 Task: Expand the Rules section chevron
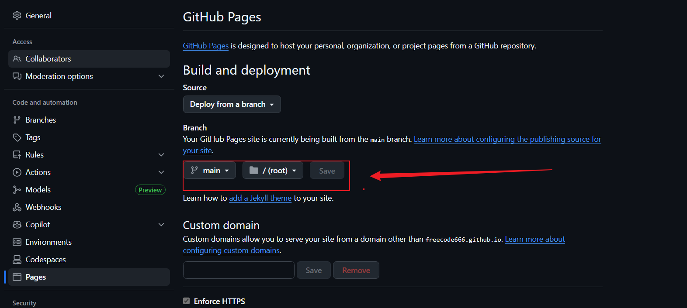161,155
